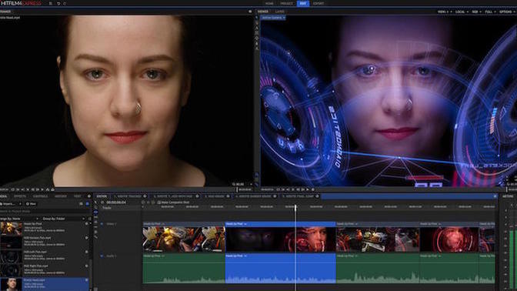517x291 pixels.
Task: Open the HISTORY panel tab
Action: point(61,196)
